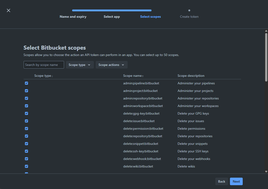
Task: Click the text 'Delete your SSH keys'
Action: [193, 151]
